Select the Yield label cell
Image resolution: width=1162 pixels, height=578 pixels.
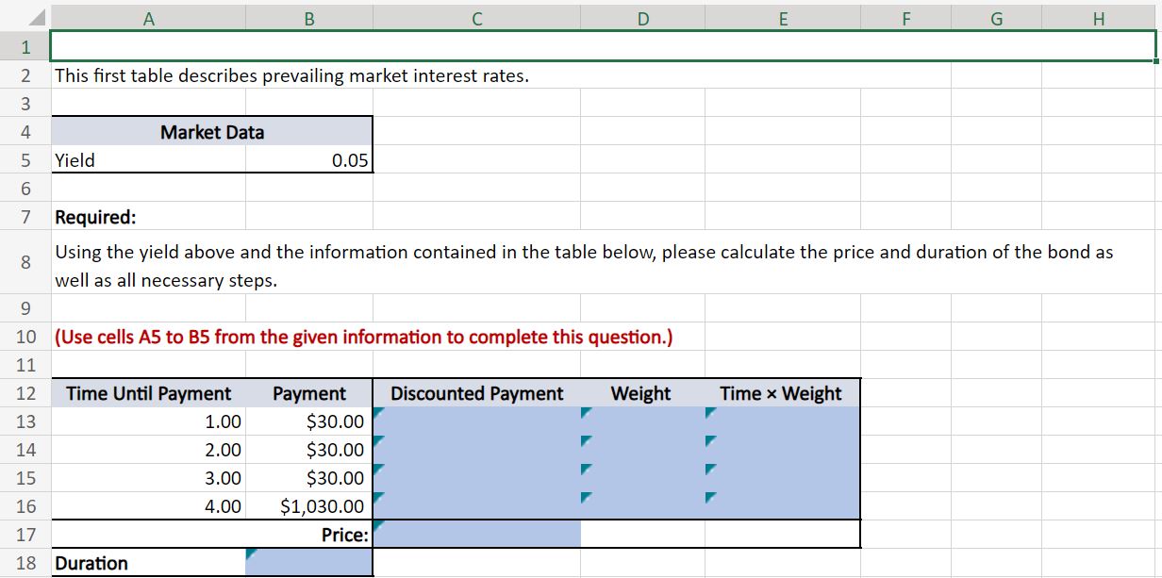[148, 160]
